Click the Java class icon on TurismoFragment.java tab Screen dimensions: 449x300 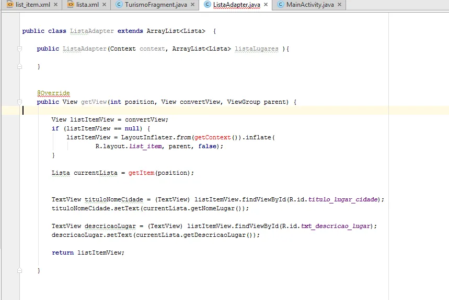118,5
